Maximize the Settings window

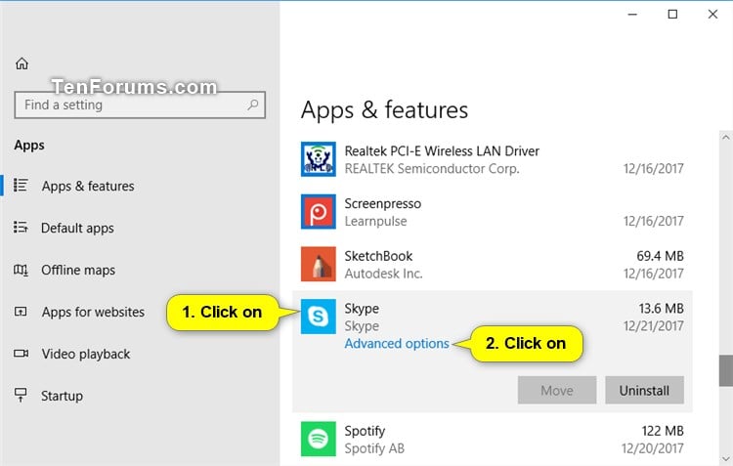point(672,15)
